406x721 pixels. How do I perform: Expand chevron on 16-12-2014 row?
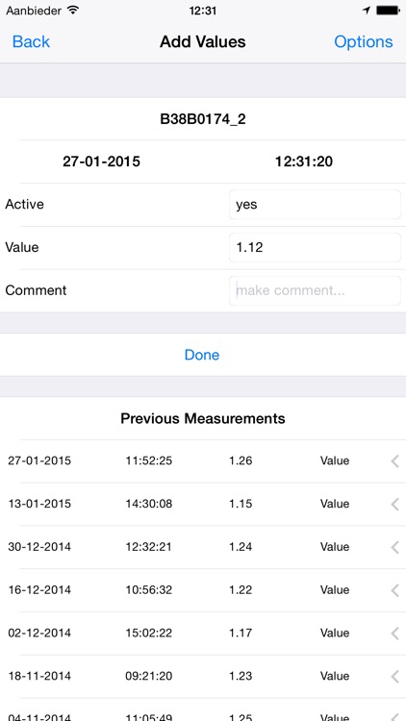[394, 590]
